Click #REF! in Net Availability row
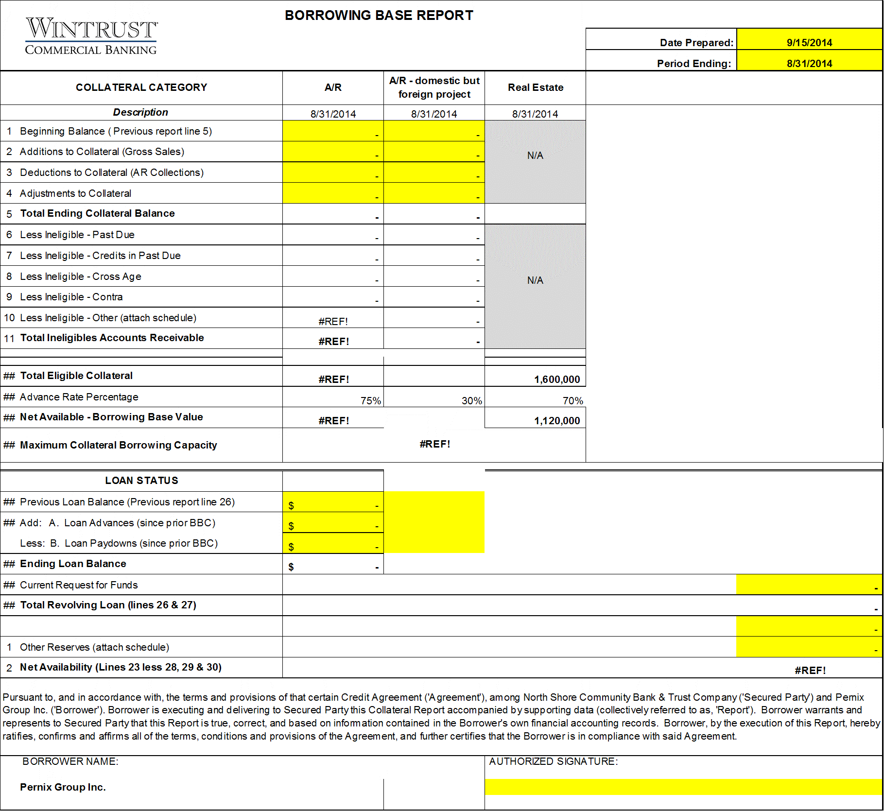Image resolution: width=884 pixels, height=811 pixels. click(810, 670)
